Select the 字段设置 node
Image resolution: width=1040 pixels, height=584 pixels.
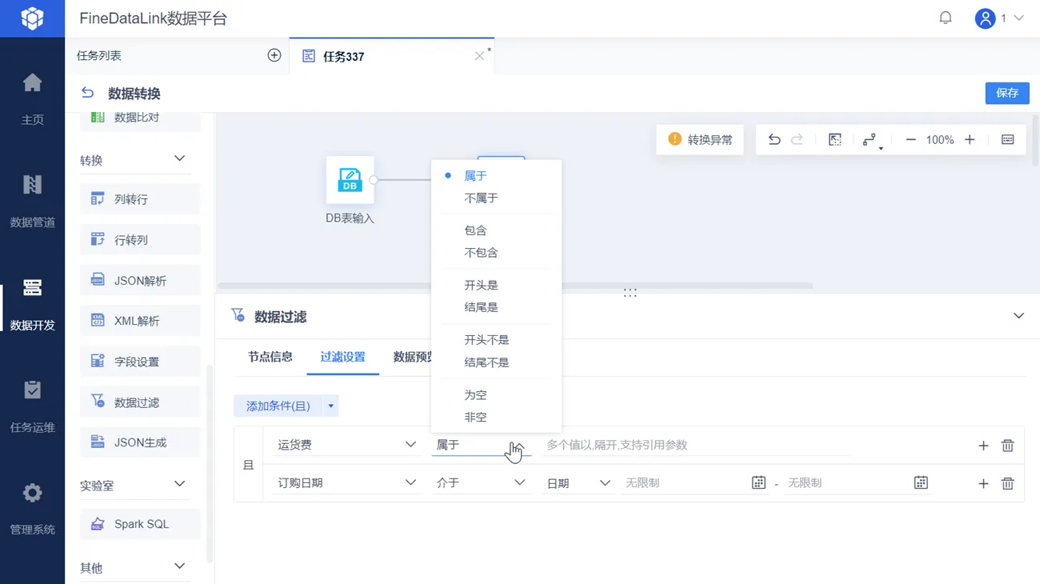[139, 361]
